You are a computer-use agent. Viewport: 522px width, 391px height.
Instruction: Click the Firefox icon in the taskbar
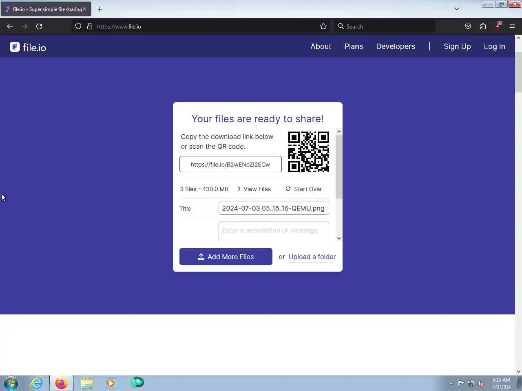click(x=62, y=383)
